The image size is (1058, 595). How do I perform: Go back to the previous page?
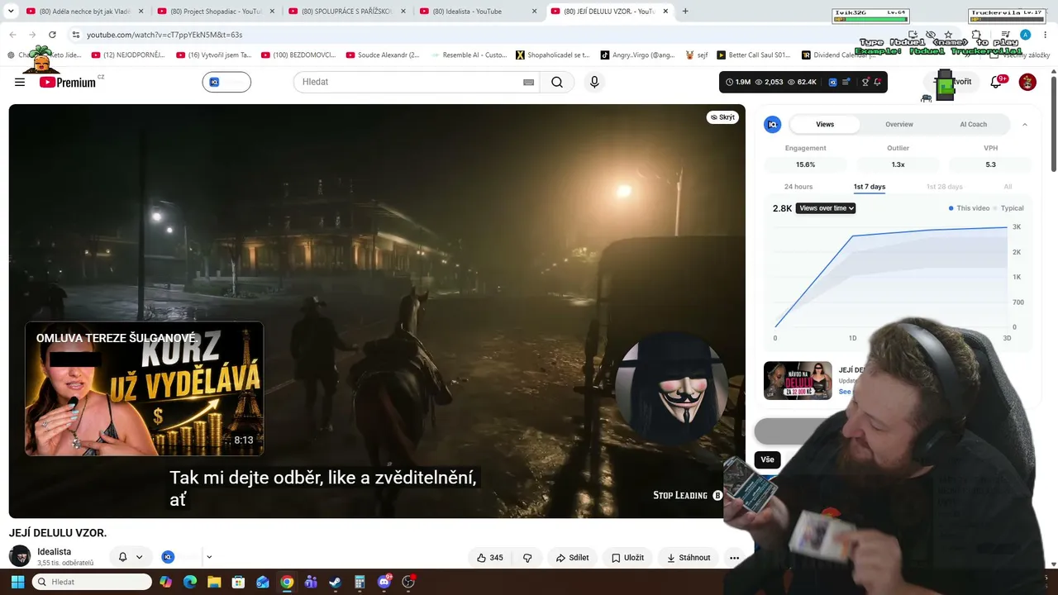coord(12,35)
